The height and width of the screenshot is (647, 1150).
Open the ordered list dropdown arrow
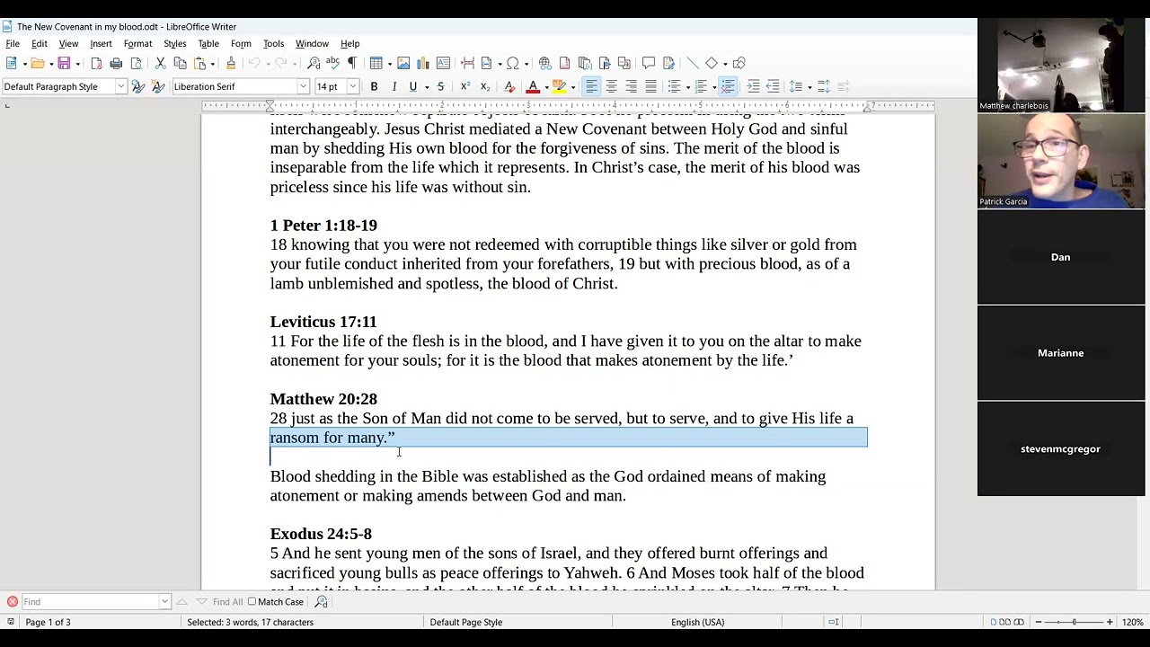point(714,87)
